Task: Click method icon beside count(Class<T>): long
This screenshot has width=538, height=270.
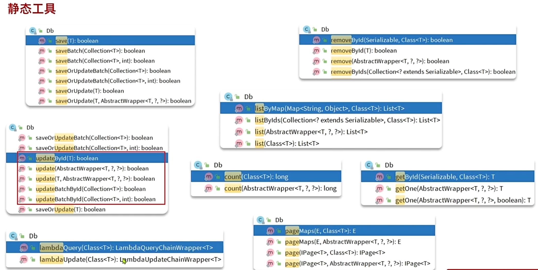Action: pyautogui.click(x=209, y=177)
